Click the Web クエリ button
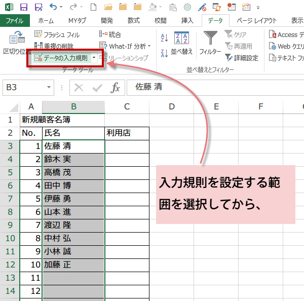This screenshot has height=301, width=304. [x=286, y=46]
